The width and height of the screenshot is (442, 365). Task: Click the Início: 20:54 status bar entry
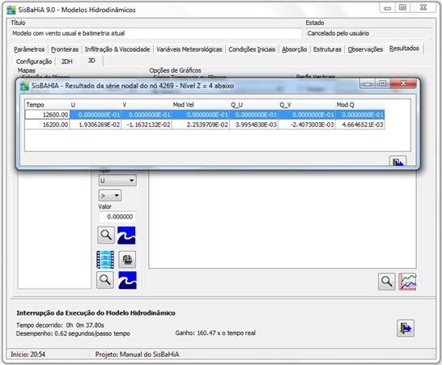click(28, 354)
